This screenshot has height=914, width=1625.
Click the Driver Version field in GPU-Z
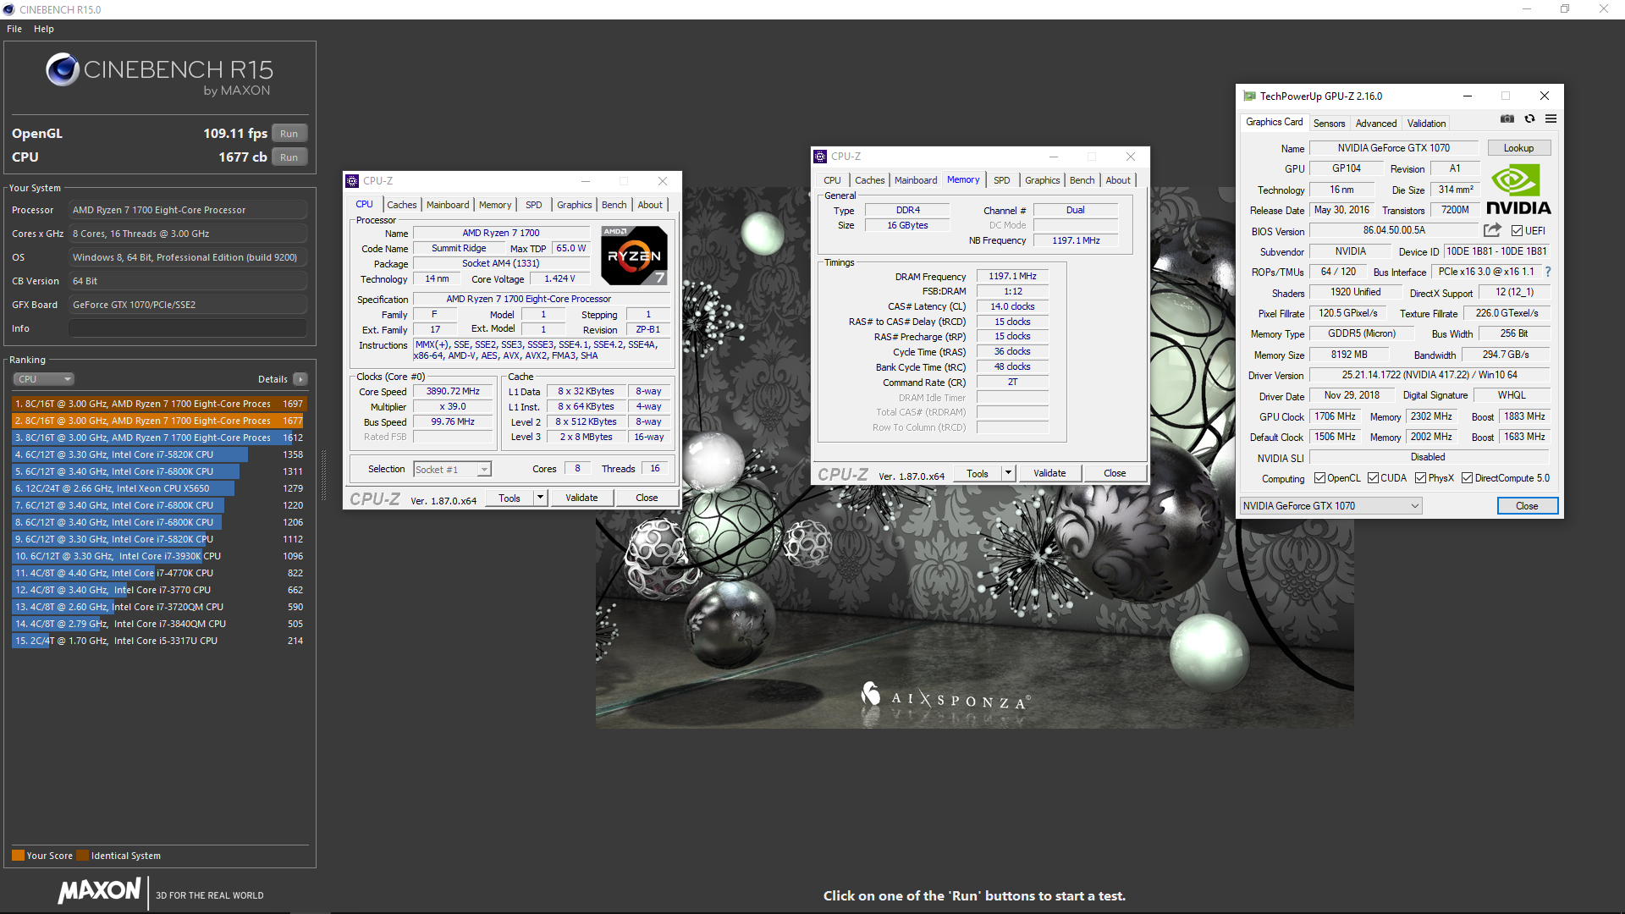(1429, 375)
